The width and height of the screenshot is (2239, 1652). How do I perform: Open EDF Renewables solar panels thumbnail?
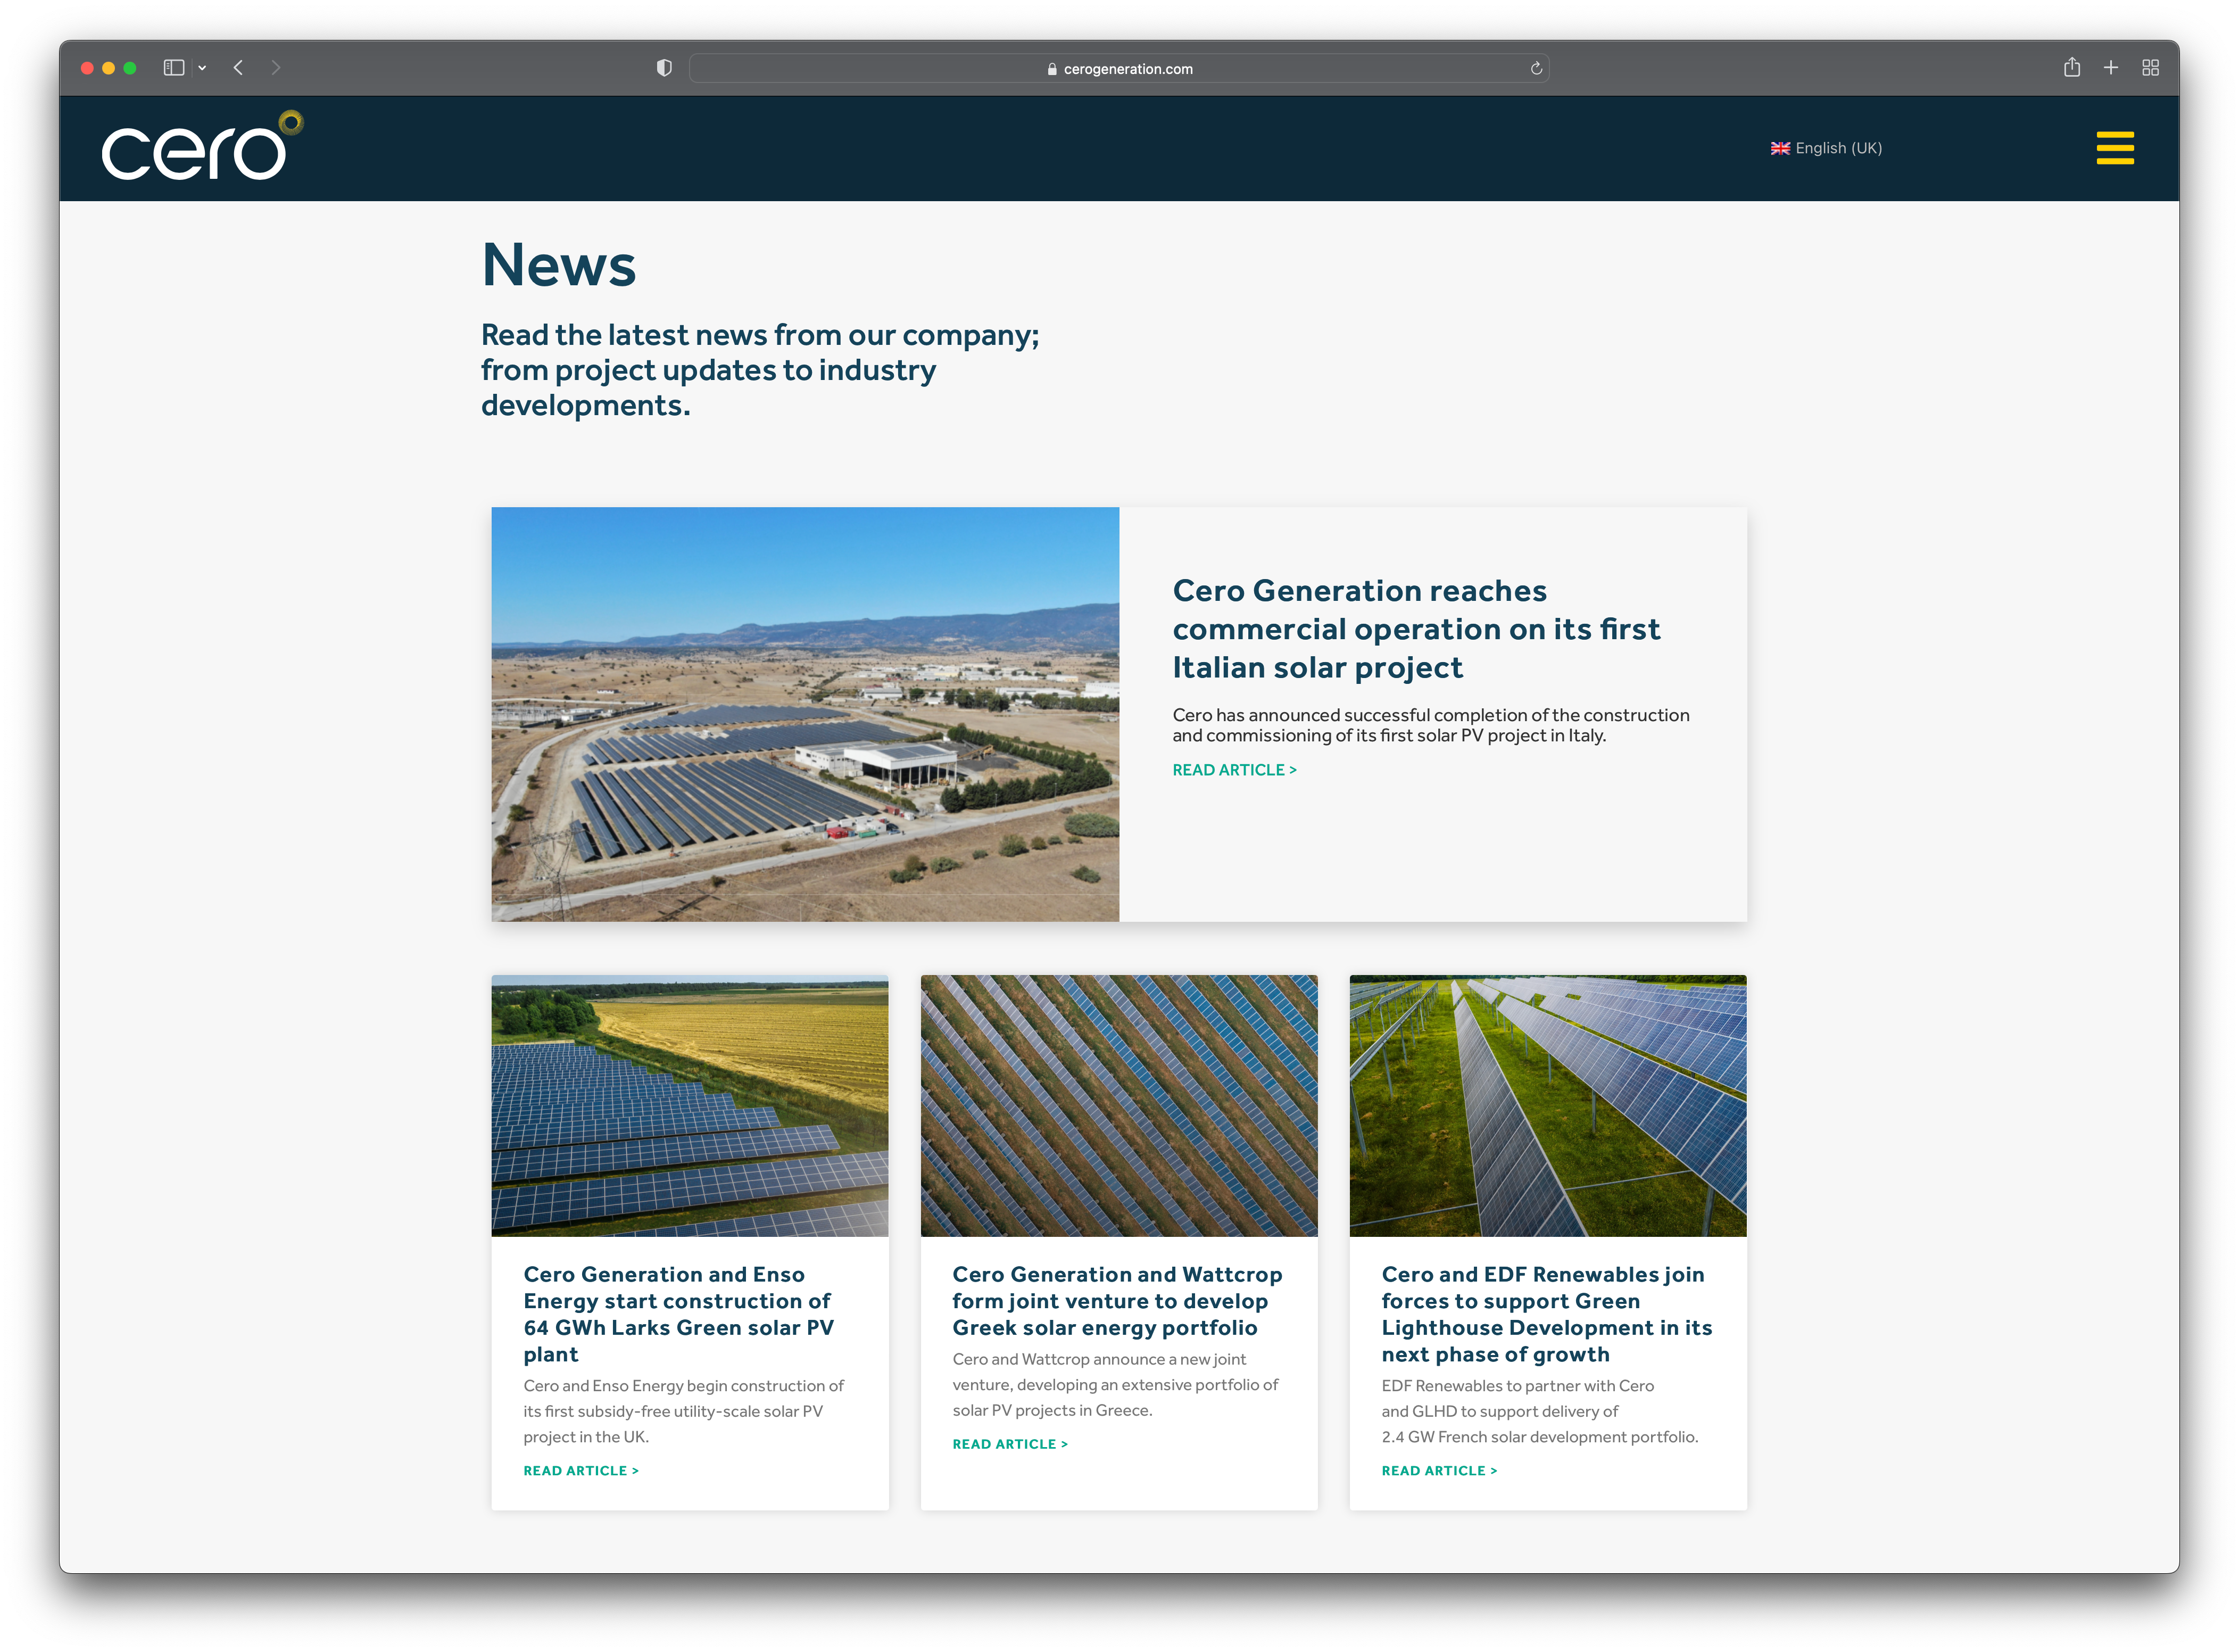click(1547, 1106)
